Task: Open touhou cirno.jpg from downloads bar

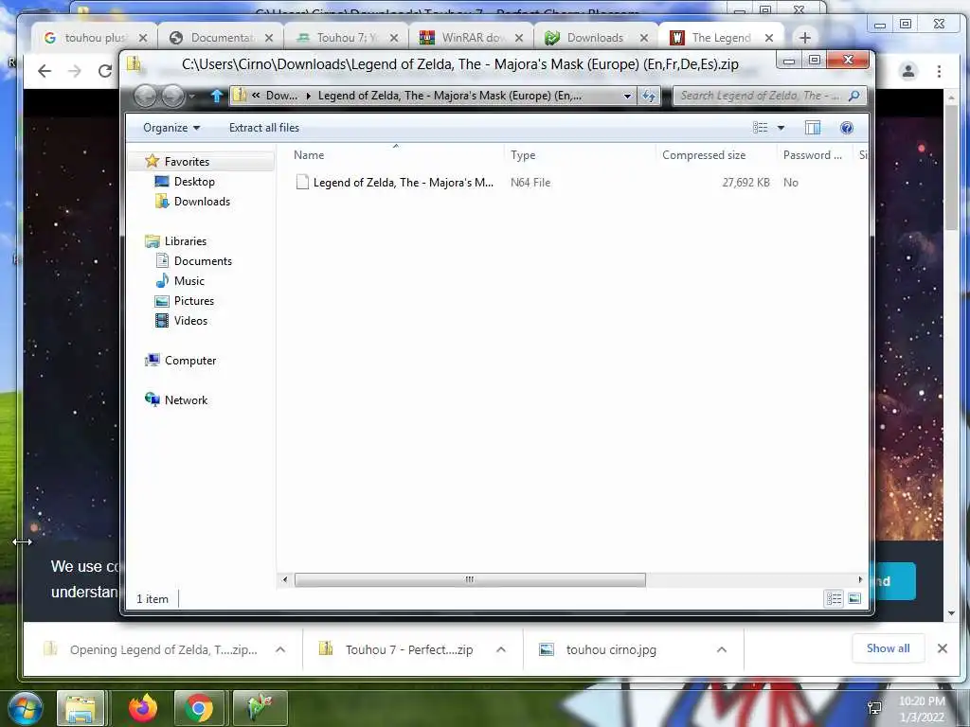Action: (x=611, y=649)
